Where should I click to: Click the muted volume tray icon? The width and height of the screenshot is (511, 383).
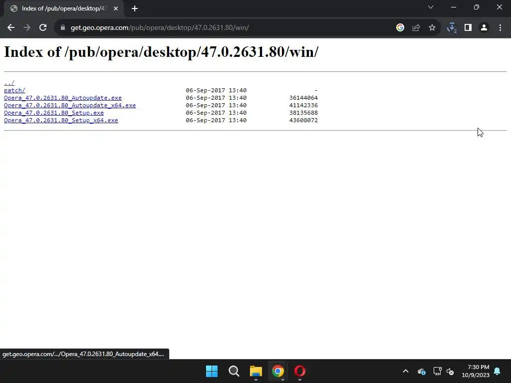pos(450,371)
